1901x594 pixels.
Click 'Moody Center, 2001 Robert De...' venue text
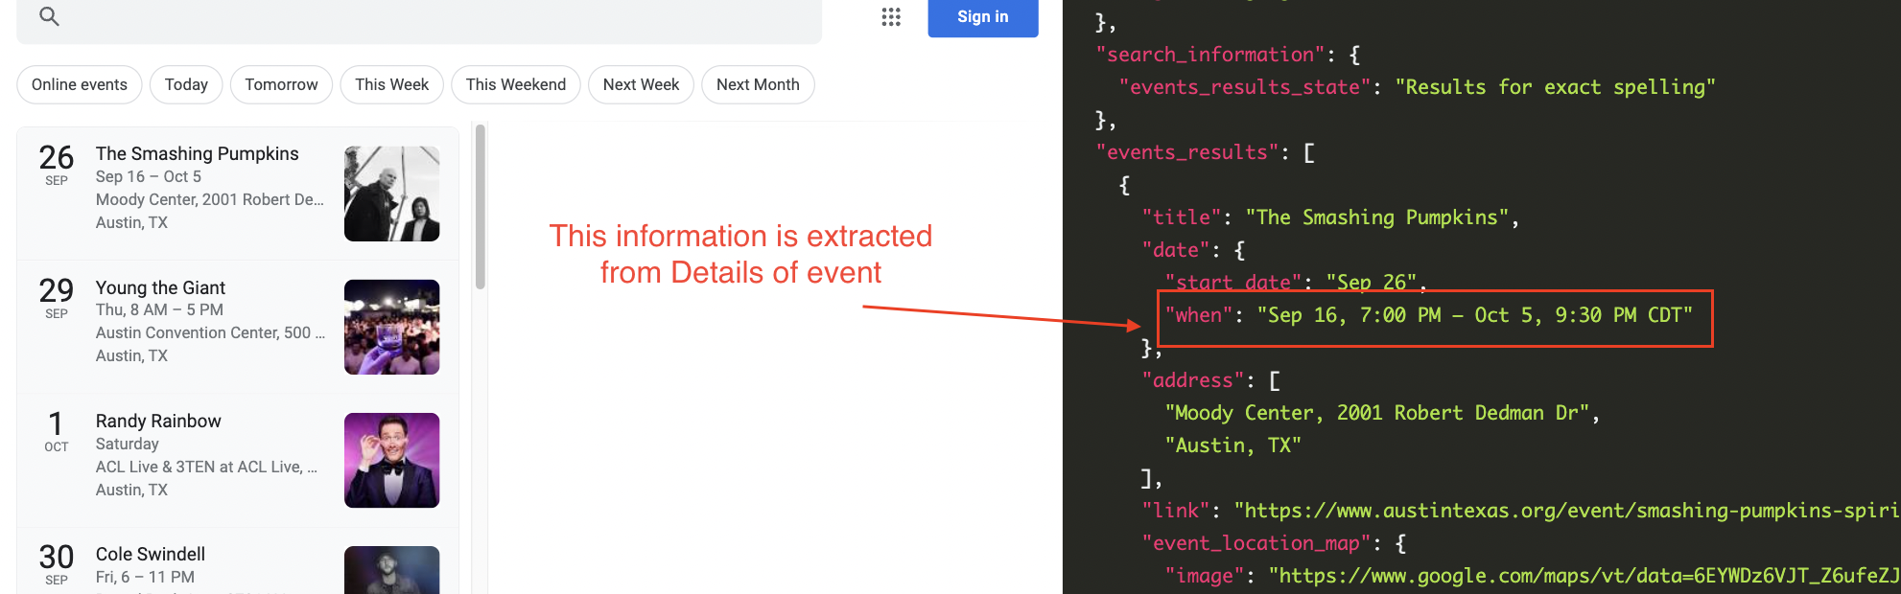(x=210, y=199)
